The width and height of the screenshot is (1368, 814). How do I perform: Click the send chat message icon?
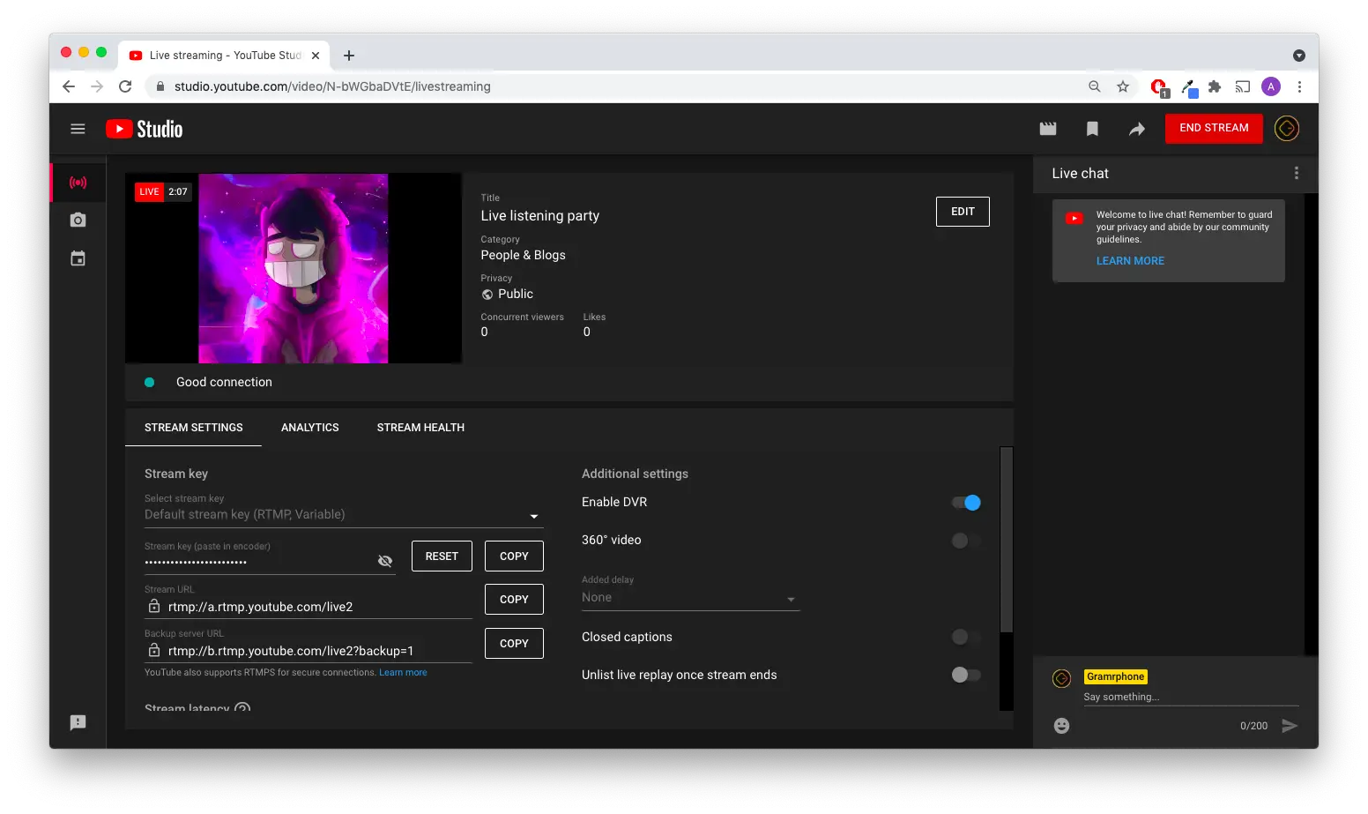1290,725
